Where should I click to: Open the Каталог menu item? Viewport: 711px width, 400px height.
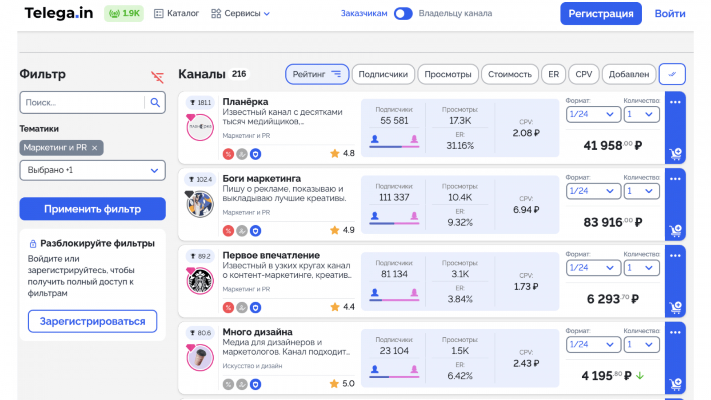pyautogui.click(x=176, y=14)
